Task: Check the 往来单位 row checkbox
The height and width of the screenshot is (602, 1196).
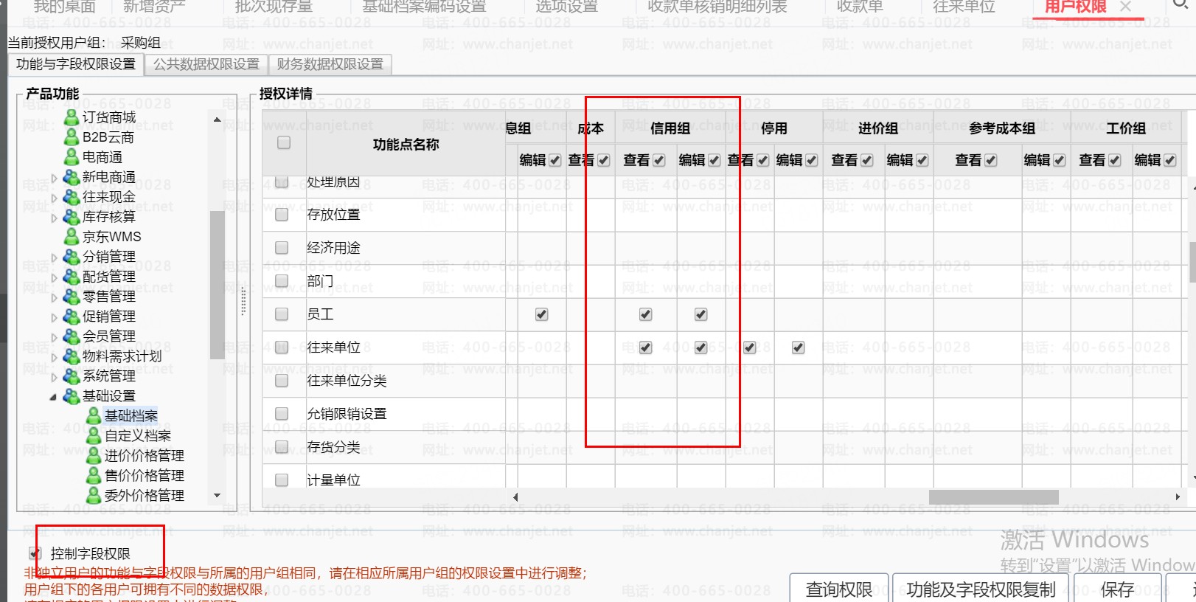Action: [282, 347]
